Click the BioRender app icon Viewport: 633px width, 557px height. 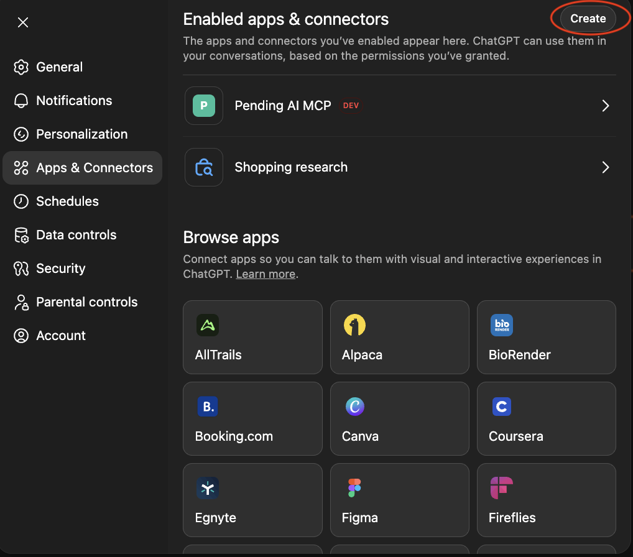tap(501, 325)
